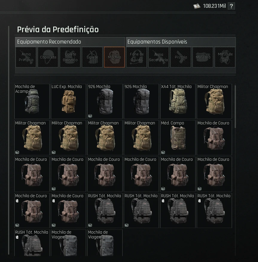Image resolution: width=258 pixels, height=262 pixels.
Task: Select the Colete rig slot
Action: pos(92,57)
